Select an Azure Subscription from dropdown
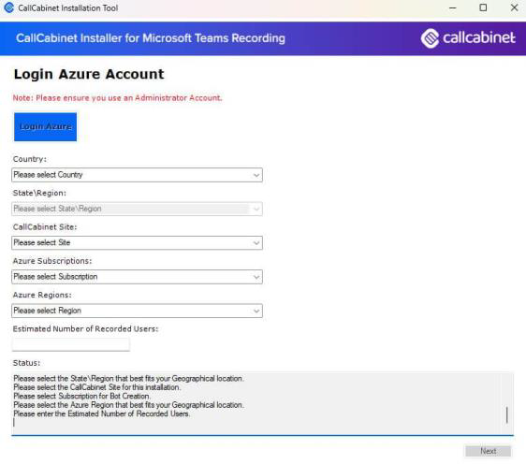Viewport: 526px width, 464px height. pos(137,277)
